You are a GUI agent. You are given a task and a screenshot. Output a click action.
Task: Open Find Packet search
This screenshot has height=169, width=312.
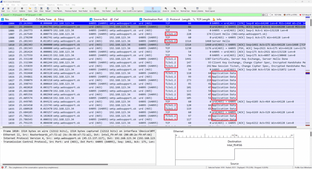click(58, 9)
